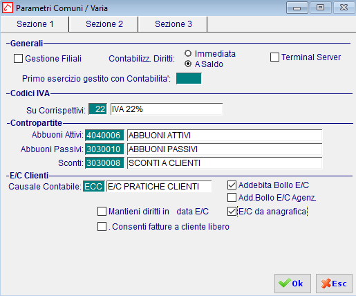Select the Sconti code field 3030008
Image resolution: width=356 pixels, height=296 pixels.
click(x=104, y=163)
